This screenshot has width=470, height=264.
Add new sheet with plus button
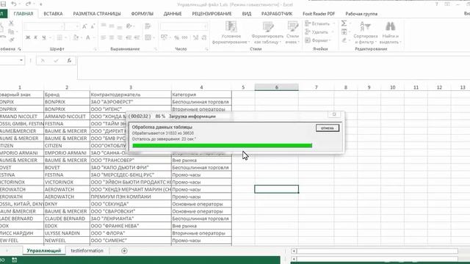pyautogui.click(x=124, y=251)
